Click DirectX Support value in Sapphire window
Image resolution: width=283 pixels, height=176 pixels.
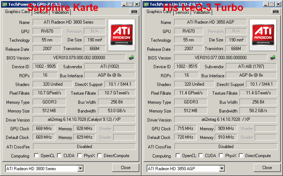point(120,84)
